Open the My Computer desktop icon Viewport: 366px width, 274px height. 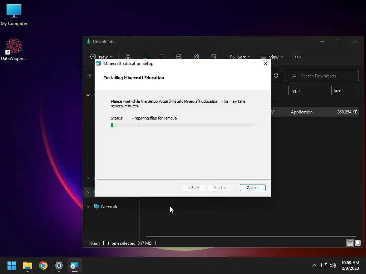click(14, 15)
